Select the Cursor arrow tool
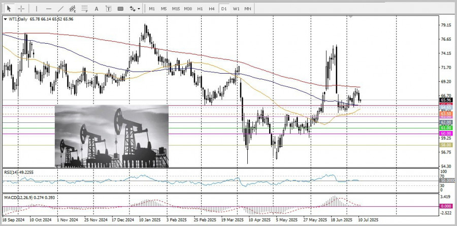Screen dimensions: 457x226 pyautogui.click(x=9, y=9)
